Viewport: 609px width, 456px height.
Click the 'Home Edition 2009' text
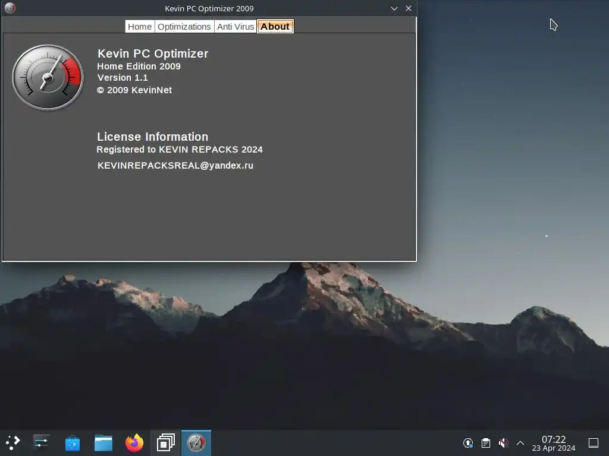point(139,66)
